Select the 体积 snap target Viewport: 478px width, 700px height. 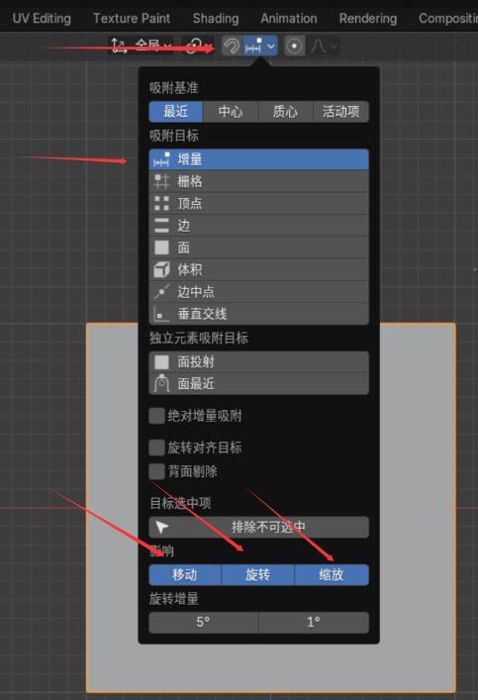(259, 269)
